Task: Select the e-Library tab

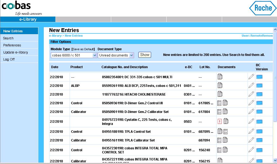Action: [28, 19]
